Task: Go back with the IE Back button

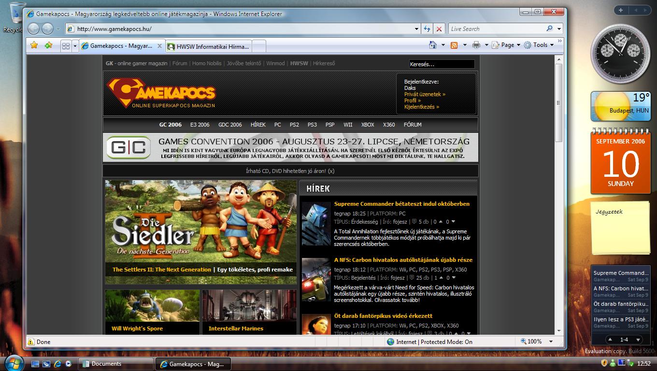Action: pos(33,29)
